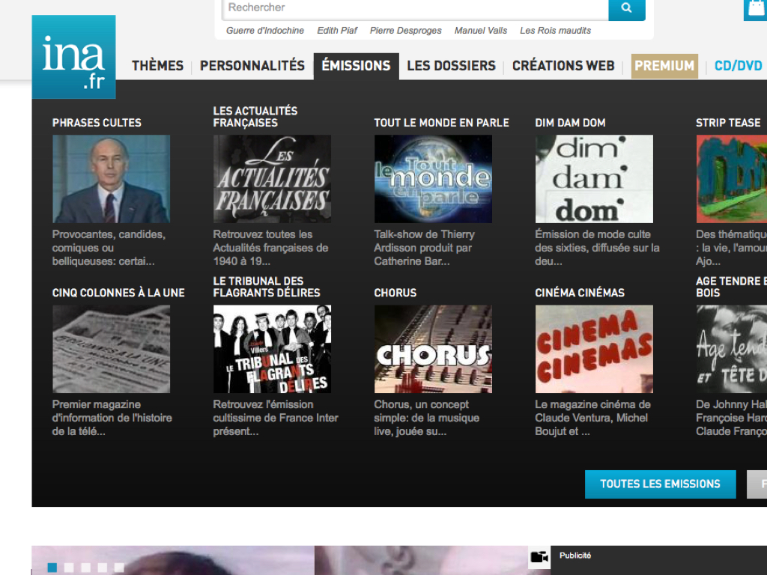Click the Le Tribunal des flagrants délires heading
767x575 pixels.
pos(267,287)
